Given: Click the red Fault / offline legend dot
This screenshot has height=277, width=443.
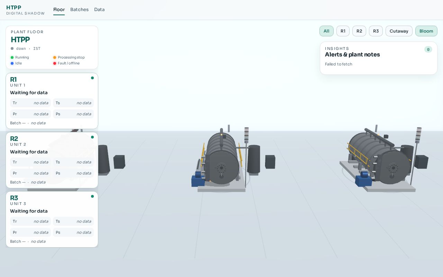Looking at the screenshot, I should pos(55,63).
